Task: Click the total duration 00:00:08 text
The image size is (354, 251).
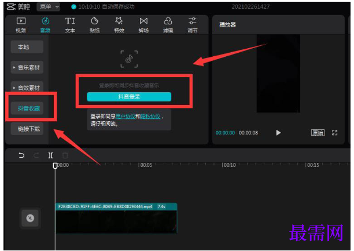Action: tap(248, 133)
